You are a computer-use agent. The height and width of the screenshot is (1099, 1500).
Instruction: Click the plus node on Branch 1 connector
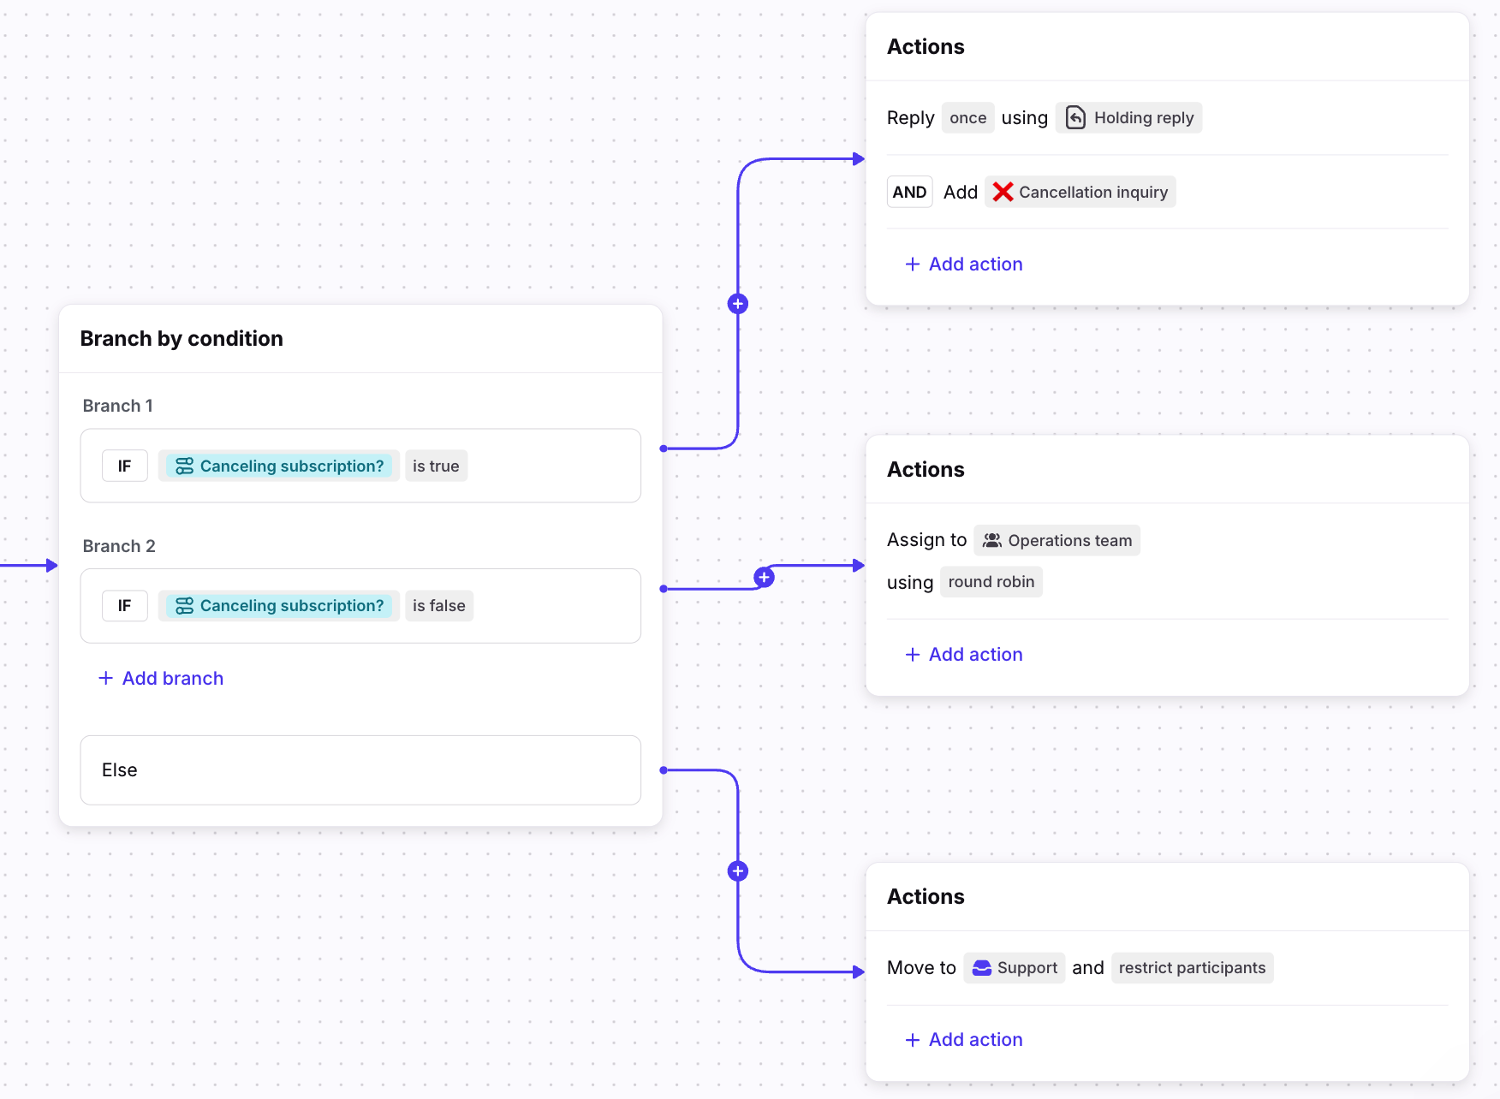(737, 304)
